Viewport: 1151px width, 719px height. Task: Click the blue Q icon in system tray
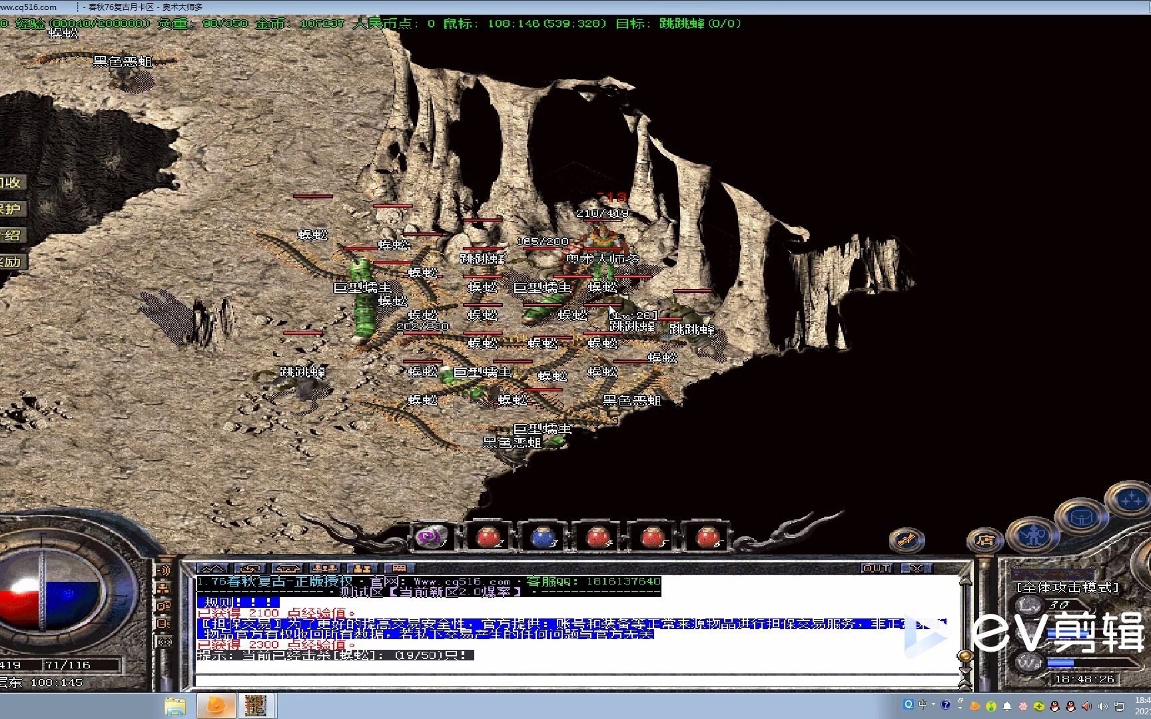[x=908, y=704]
